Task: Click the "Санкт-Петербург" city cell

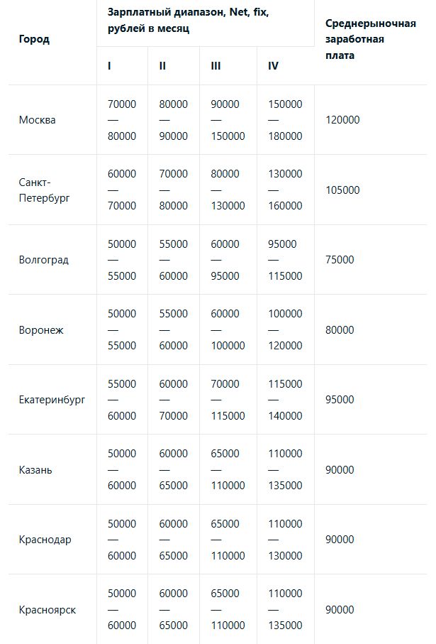Action: (44, 190)
